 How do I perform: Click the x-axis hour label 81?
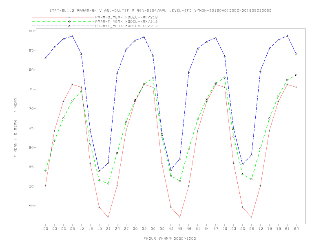(x=288, y=229)
